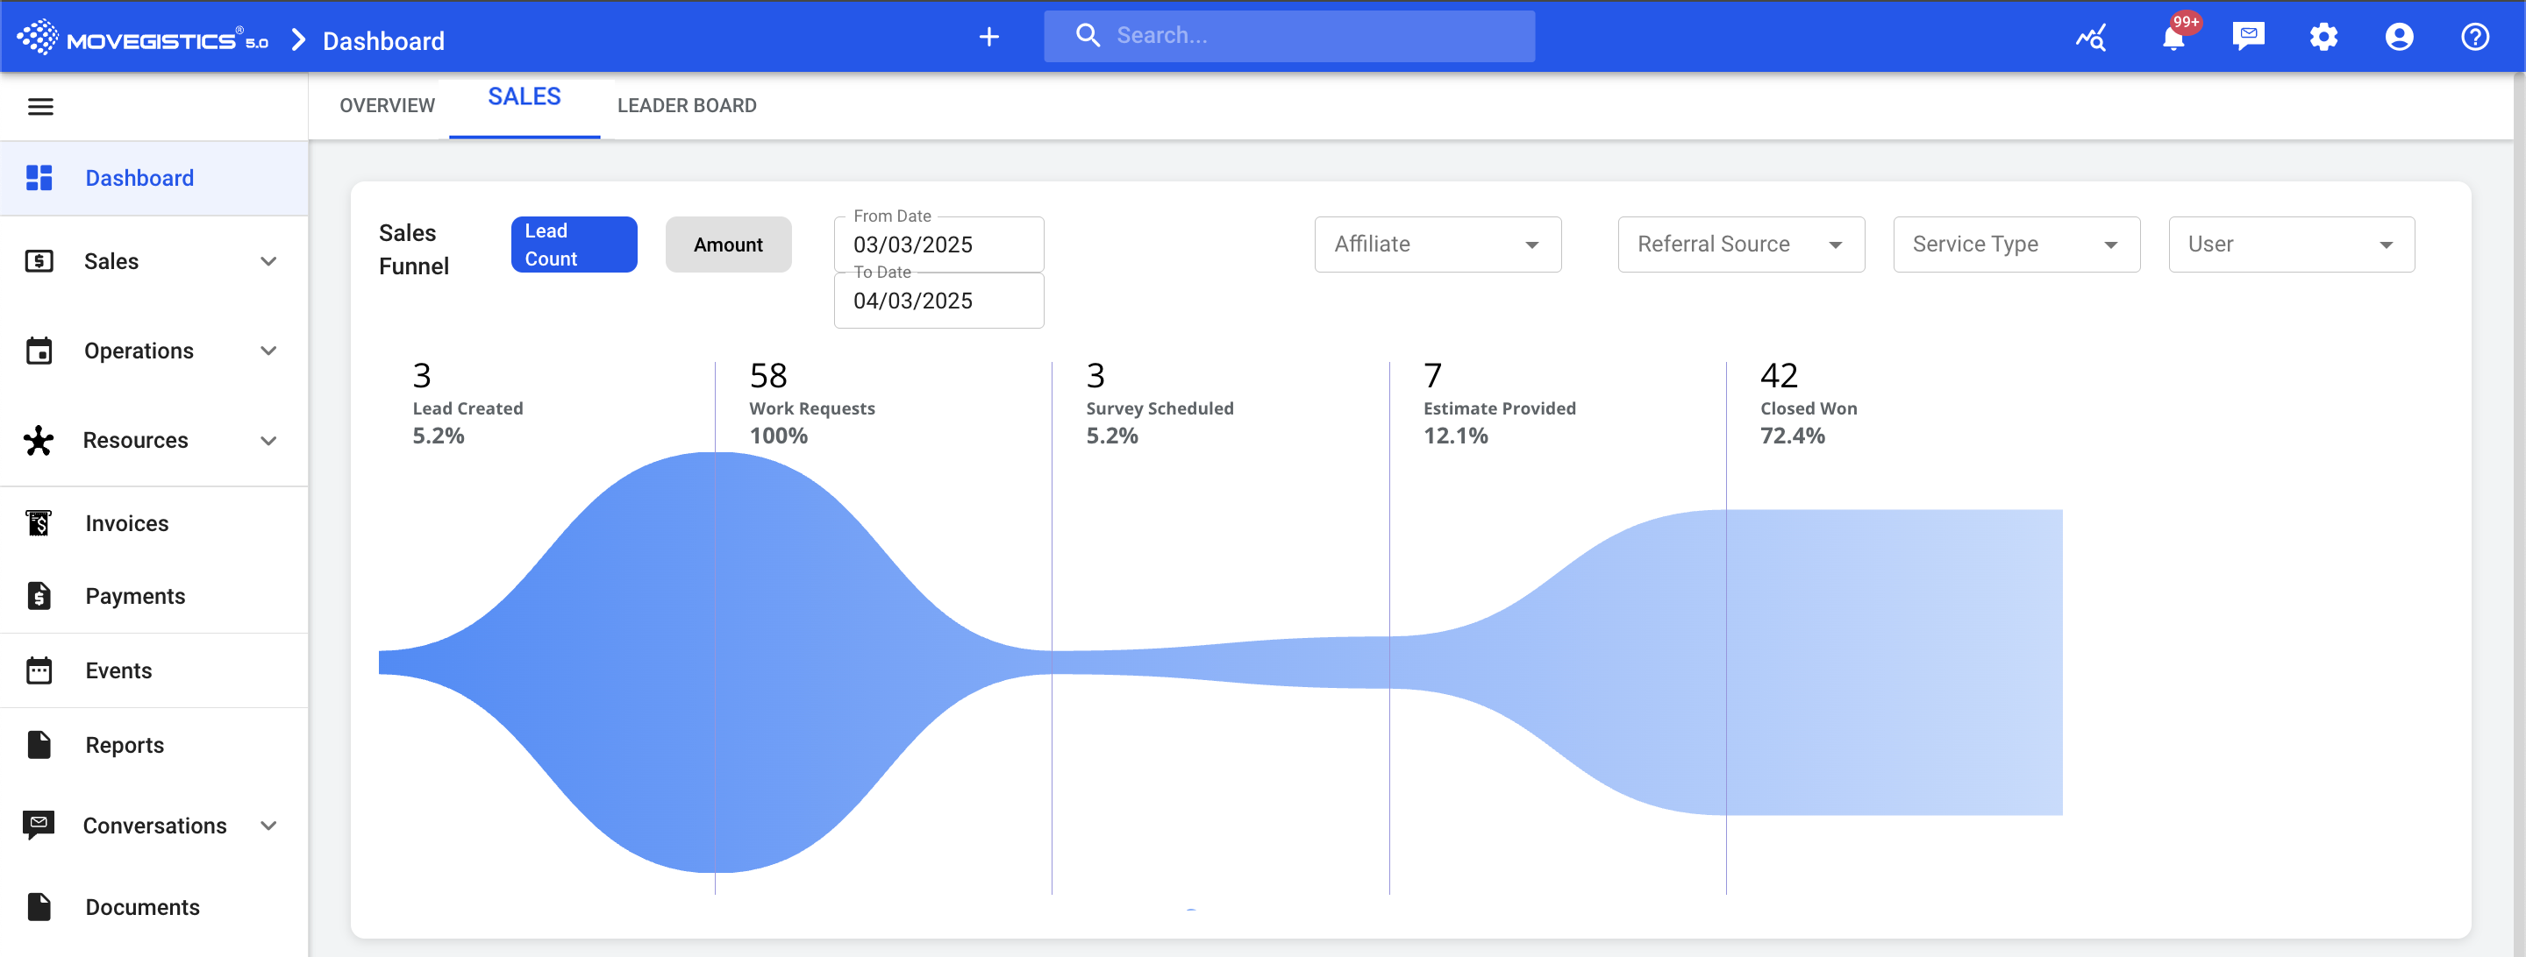Open the messages chat icon in header
Viewport: 2526px width, 957px height.
point(2247,37)
